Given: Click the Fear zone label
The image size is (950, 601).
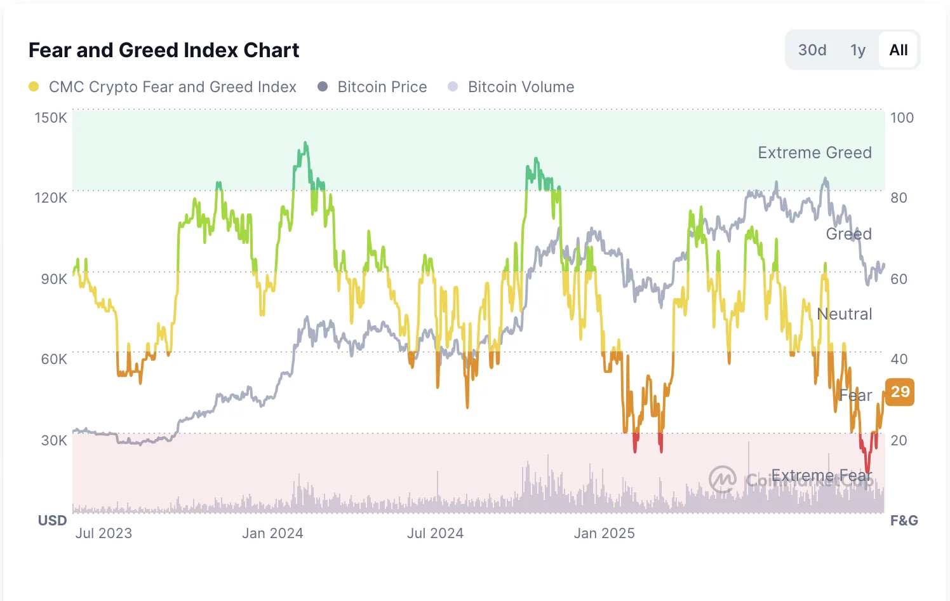Looking at the screenshot, I should click(855, 395).
